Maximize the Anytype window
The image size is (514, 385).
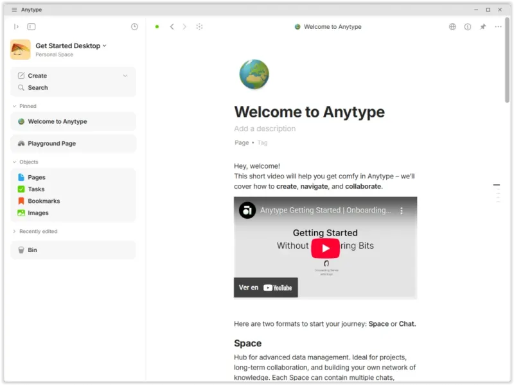[488, 10]
